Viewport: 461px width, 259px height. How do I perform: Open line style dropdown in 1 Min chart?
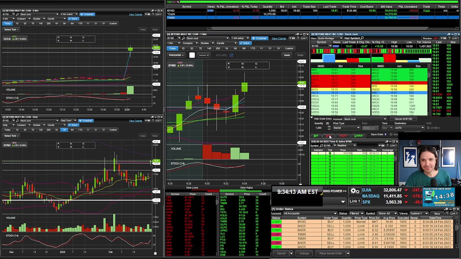(x=204, y=55)
